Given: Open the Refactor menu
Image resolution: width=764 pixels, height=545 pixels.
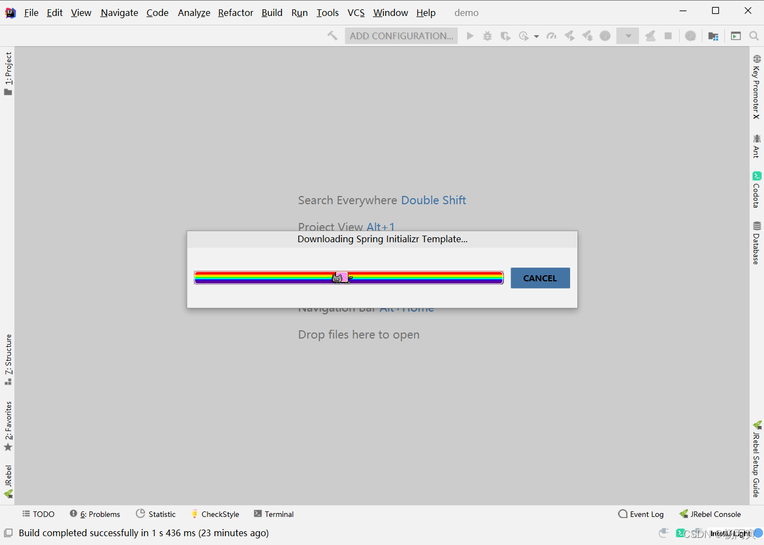Looking at the screenshot, I should 236,13.
